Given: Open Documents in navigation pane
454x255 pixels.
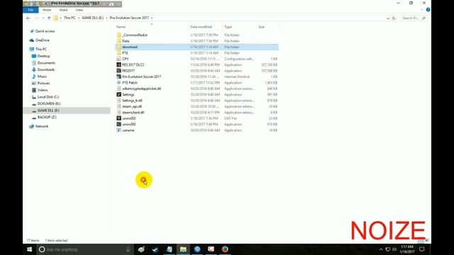Looking at the screenshot, I should point(46,63).
